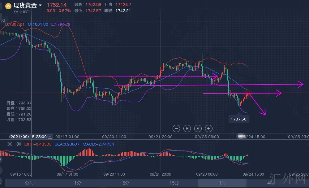Click the Bollinger upper band U:1807.81 label
The image size is (309, 188).
15,24
